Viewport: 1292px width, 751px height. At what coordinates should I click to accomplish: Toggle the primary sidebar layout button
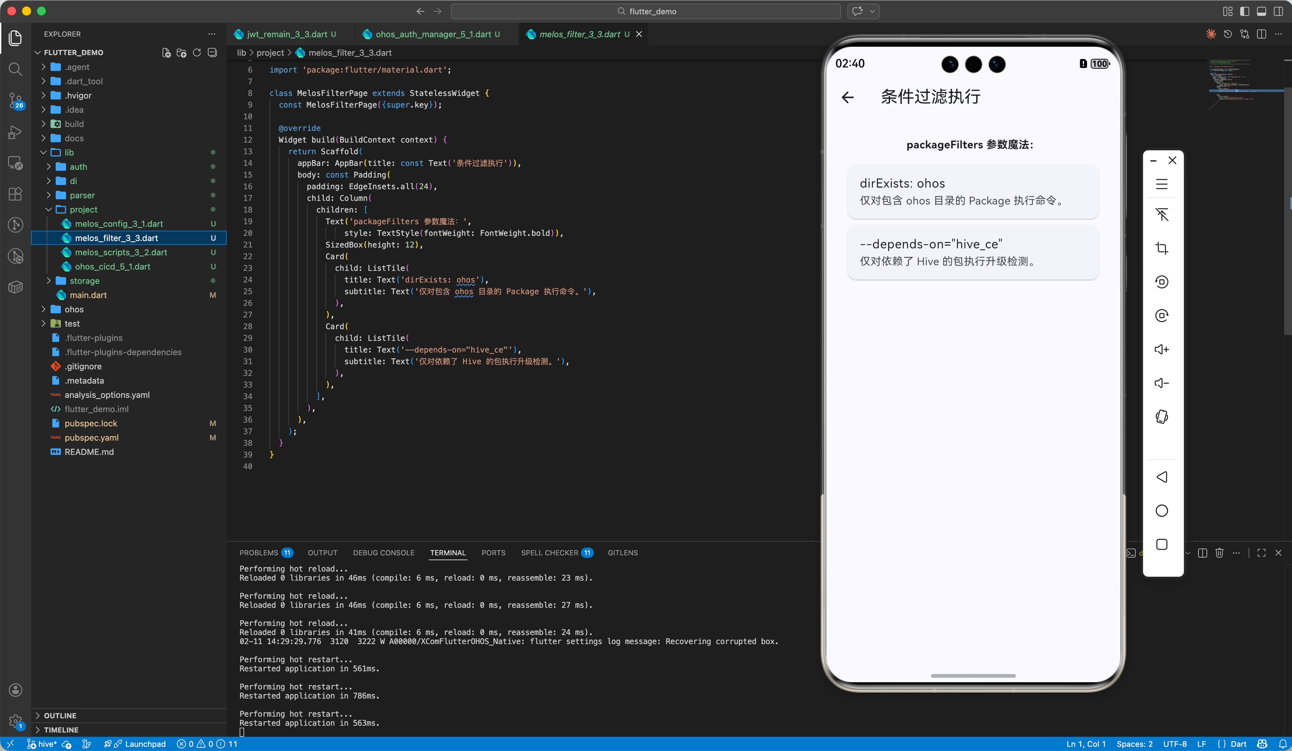point(1244,11)
